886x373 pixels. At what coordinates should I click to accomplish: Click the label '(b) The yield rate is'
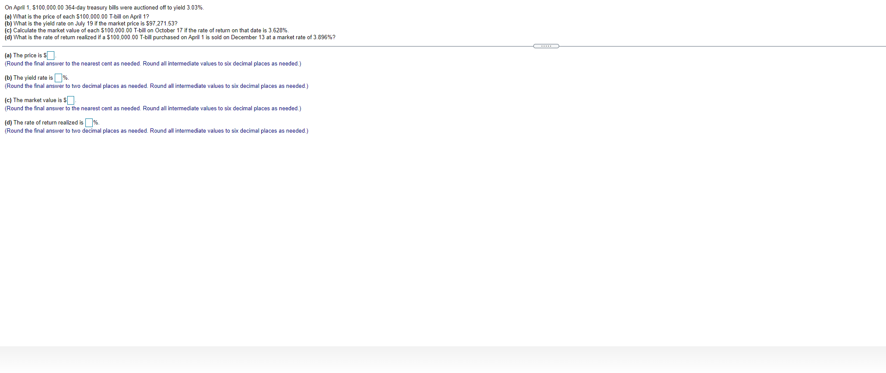(29, 78)
